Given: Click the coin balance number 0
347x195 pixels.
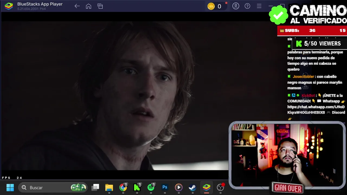Looking at the screenshot, I should pos(219,6).
